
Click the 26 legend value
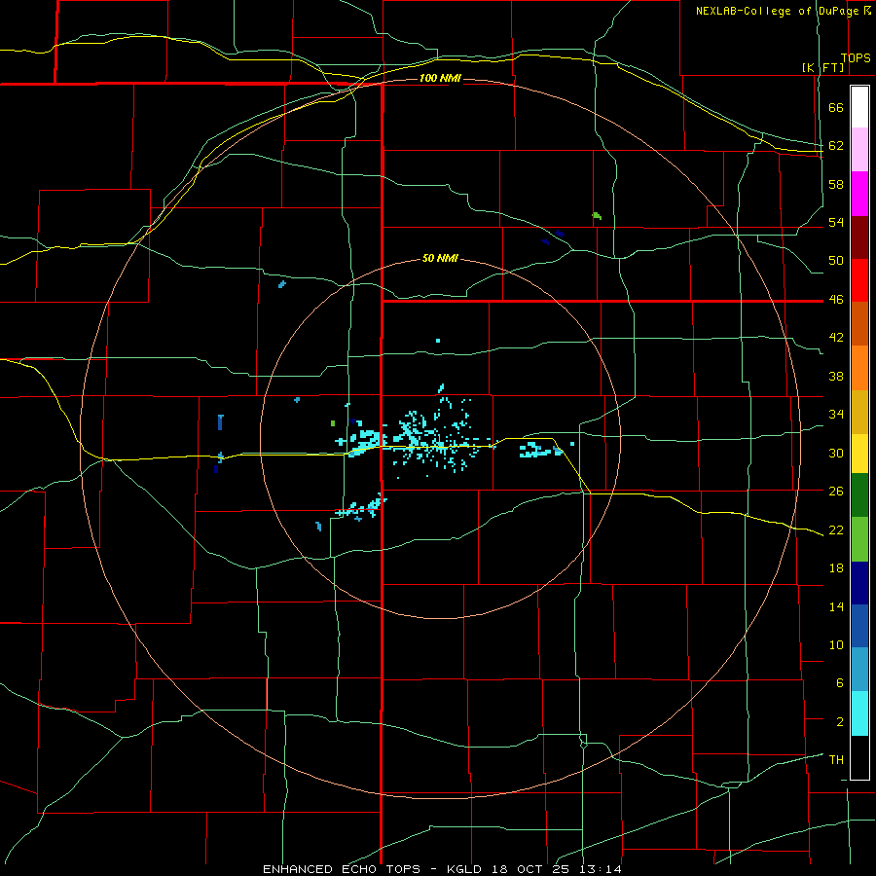click(836, 492)
